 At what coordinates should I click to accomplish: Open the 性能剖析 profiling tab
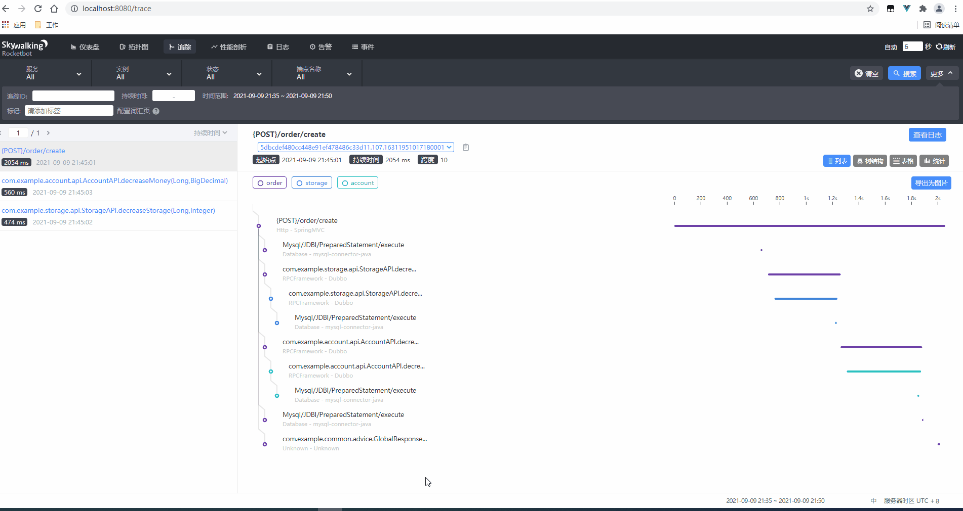229,47
